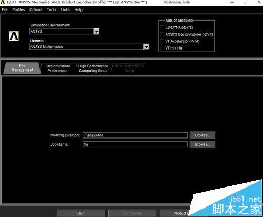Open the Help menu
The image size is (263, 217).
click(x=78, y=9)
